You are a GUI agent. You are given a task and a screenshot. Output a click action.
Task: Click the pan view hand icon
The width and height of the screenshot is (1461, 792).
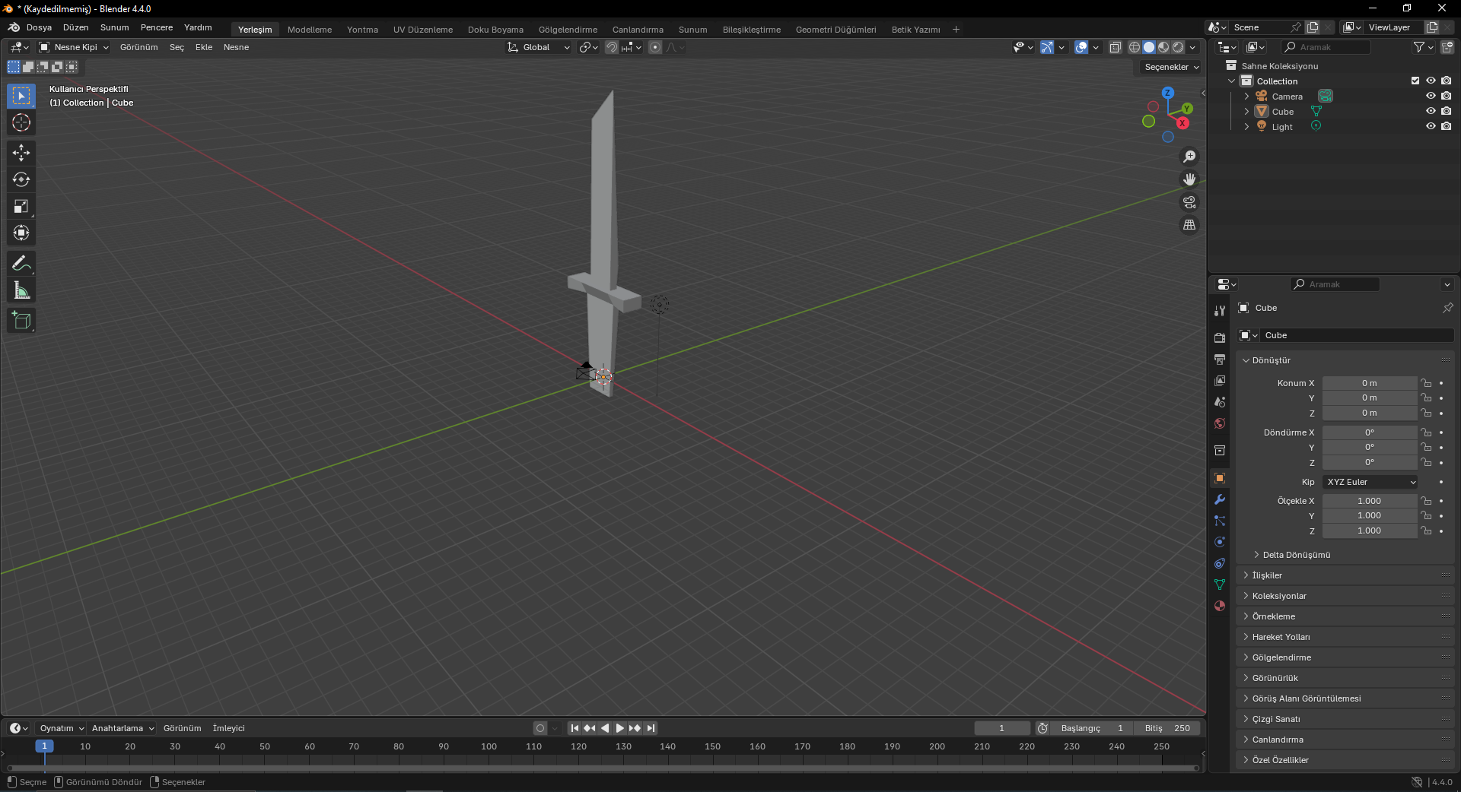(1189, 179)
